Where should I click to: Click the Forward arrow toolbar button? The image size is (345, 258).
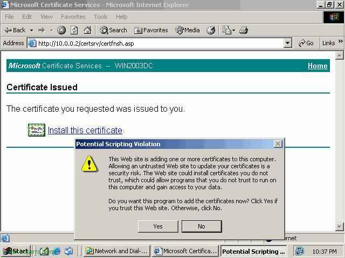click(42, 30)
